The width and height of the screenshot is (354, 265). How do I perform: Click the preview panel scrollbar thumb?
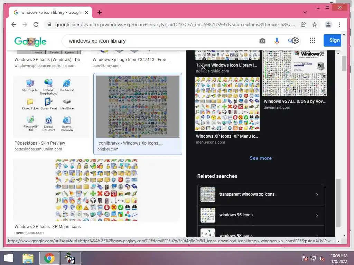point(338,203)
